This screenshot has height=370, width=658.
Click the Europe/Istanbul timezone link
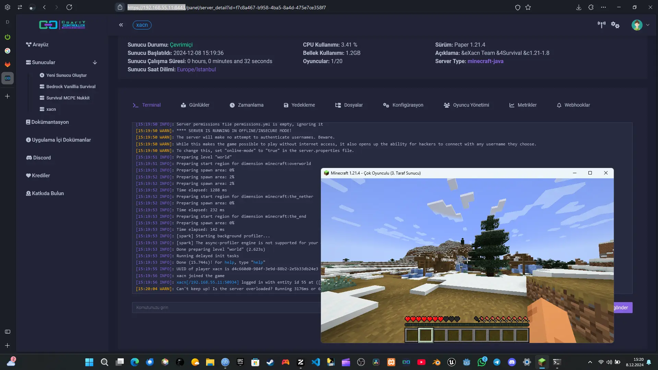click(x=196, y=69)
